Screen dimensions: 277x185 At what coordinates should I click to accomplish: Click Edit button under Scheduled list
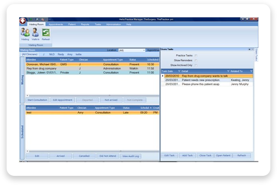tap(37, 156)
